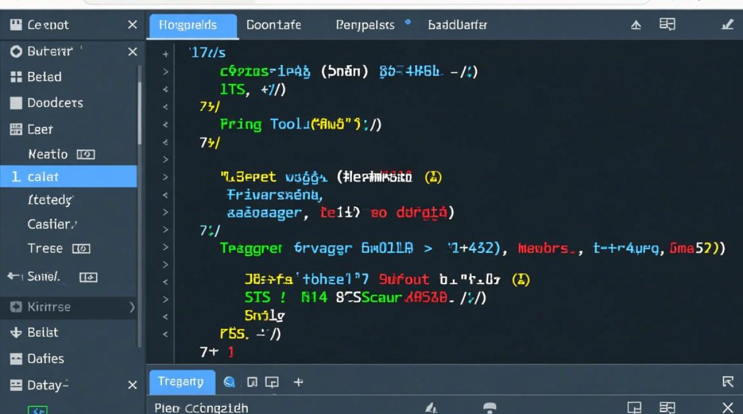
Task: Click the plus to add a bottom panel tab
Action: pos(299,381)
